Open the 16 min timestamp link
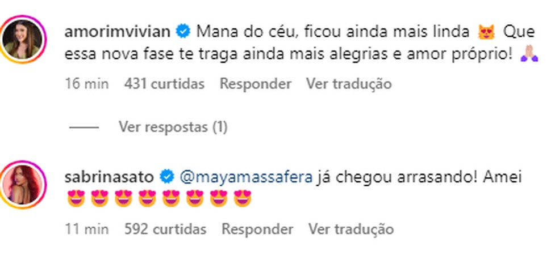Viewport: 559px width, 260px height. click(x=87, y=84)
